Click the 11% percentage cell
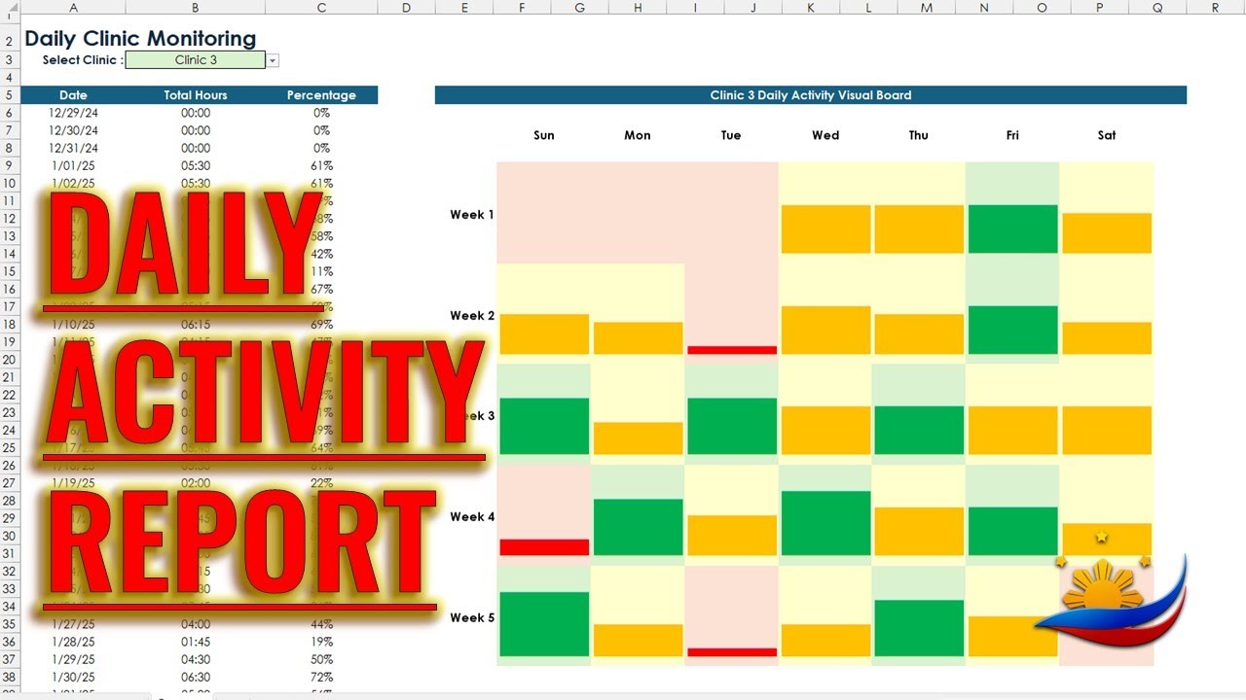This screenshot has height=700, width=1246. click(323, 271)
